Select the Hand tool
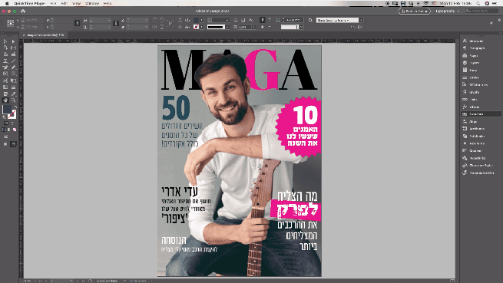Image resolution: width=503 pixels, height=283 pixels. 5,100
